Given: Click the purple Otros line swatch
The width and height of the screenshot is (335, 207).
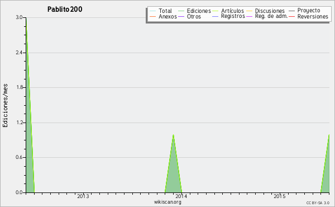Looking at the screenshot, I should 181,16.
